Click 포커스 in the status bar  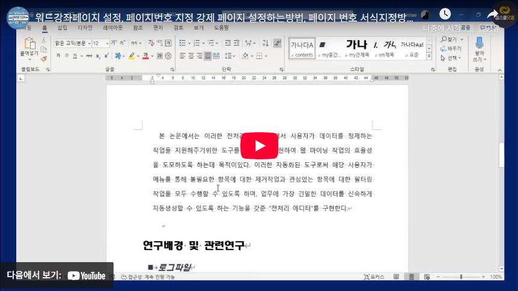[x=374, y=277]
